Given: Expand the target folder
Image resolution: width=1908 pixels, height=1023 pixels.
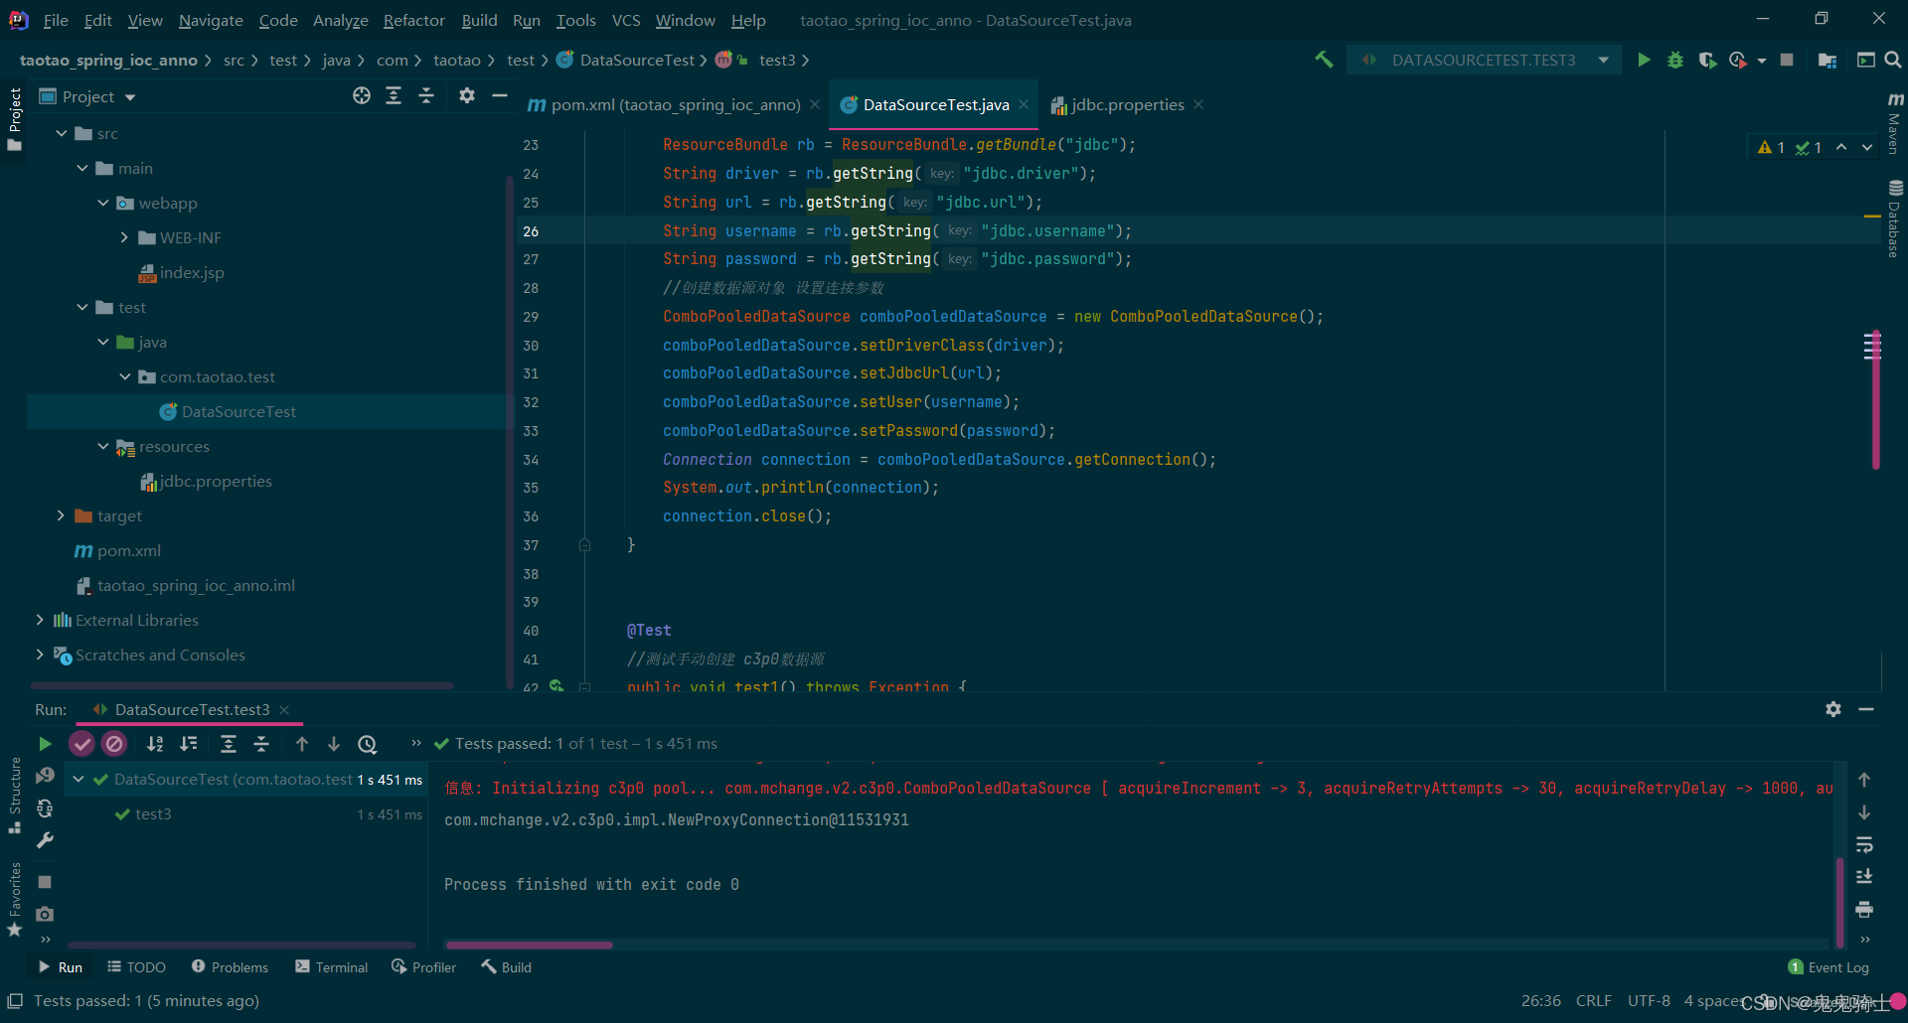Looking at the screenshot, I should point(62,515).
